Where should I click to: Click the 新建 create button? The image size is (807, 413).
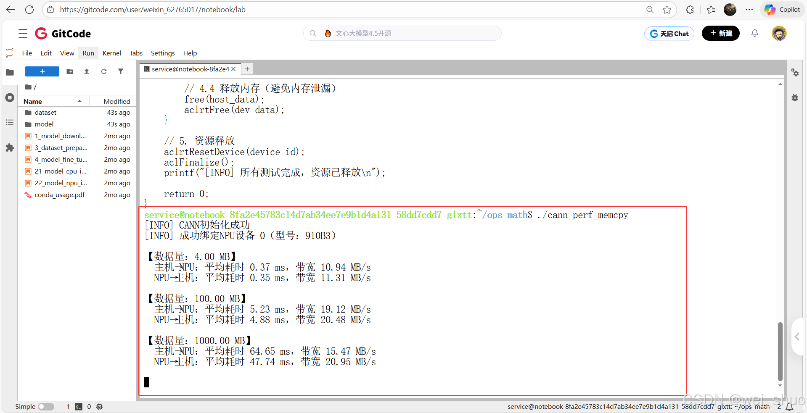(x=721, y=33)
